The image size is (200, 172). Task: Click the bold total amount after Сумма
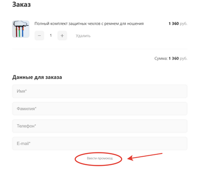174,59
